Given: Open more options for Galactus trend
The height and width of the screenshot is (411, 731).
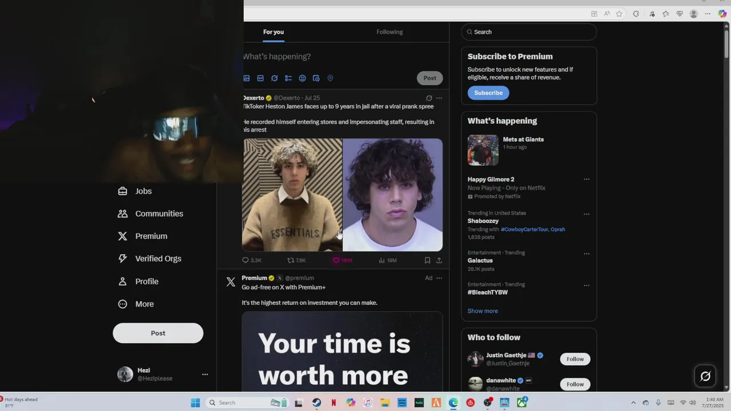Looking at the screenshot, I should click(587, 253).
